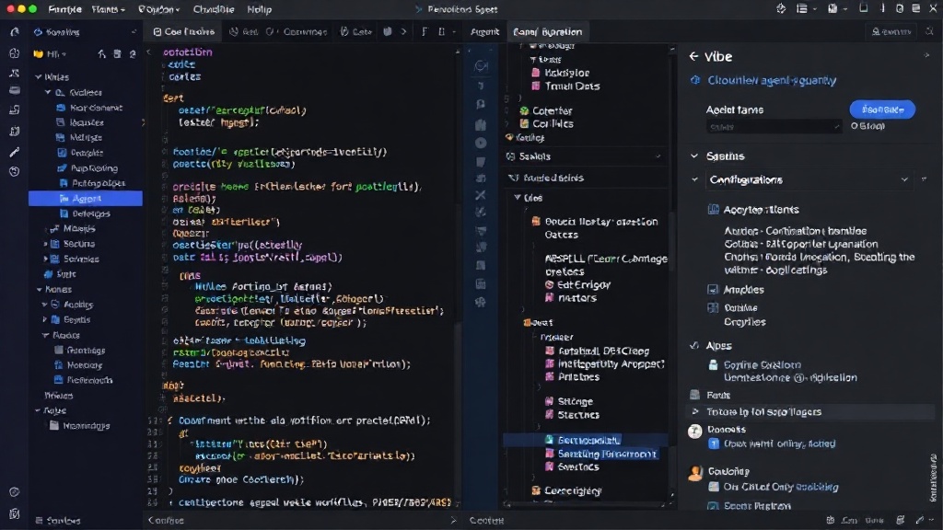
Task: Select the pencil icon in left activity bar
Action: (15, 152)
